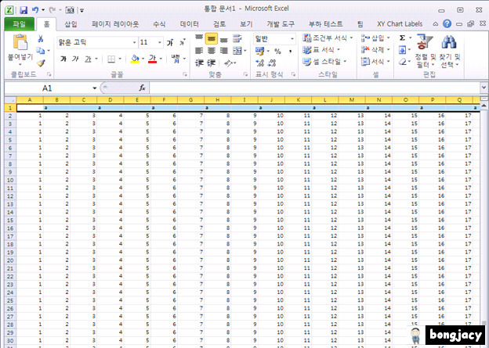Click the fx insert function icon
The width and height of the screenshot is (489, 348).
142,88
